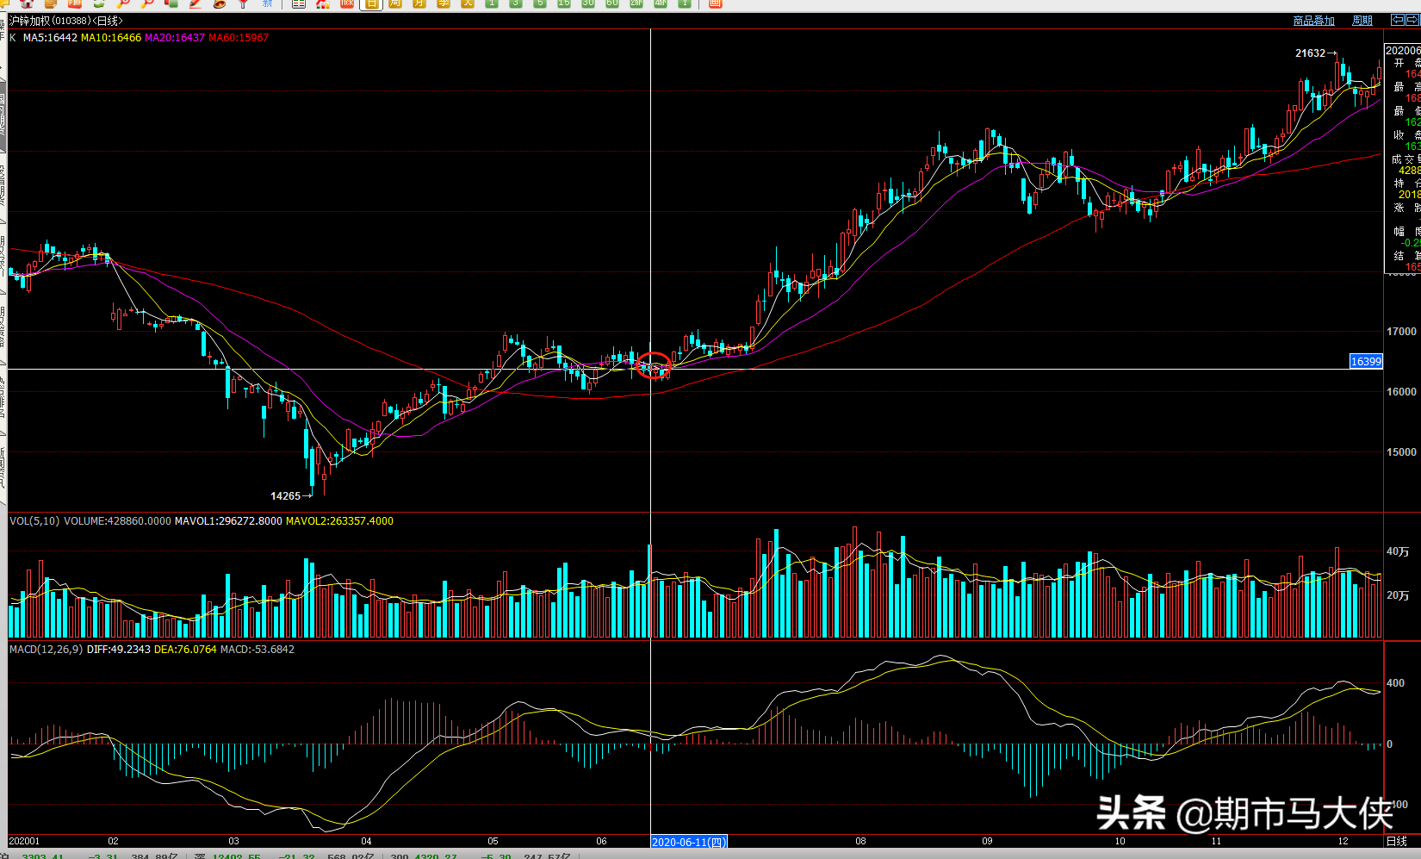Viewport: 1421px width, 859px height.
Task: Select the MA5:16442 indicator label
Action: point(50,38)
